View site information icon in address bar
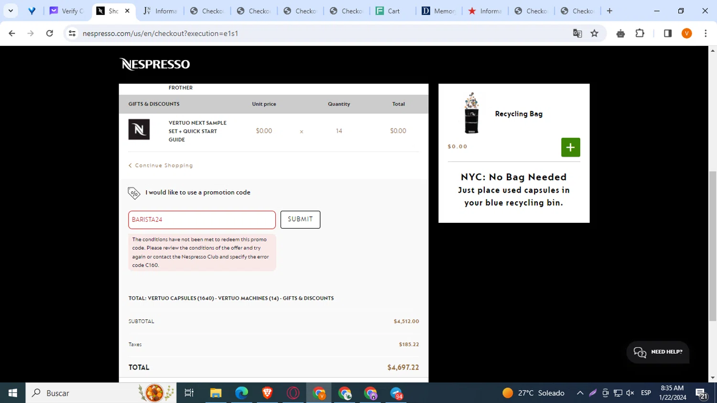 72,33
